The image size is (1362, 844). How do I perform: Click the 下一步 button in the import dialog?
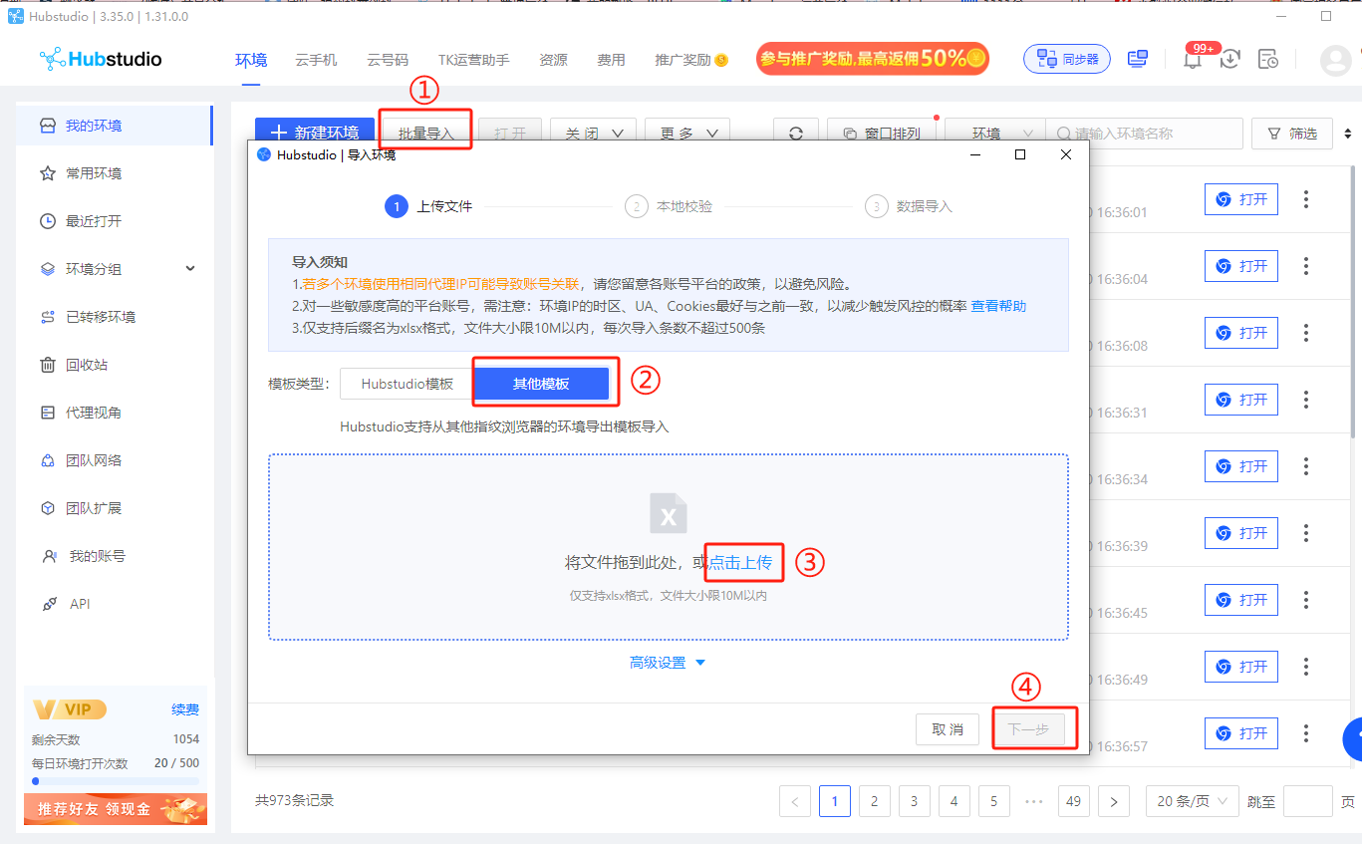1028,729
